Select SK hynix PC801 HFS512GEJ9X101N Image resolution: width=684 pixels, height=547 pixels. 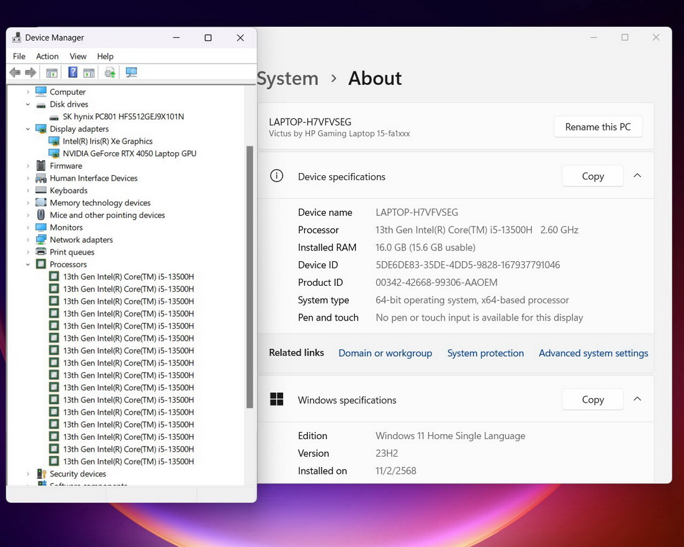point(123,116)
